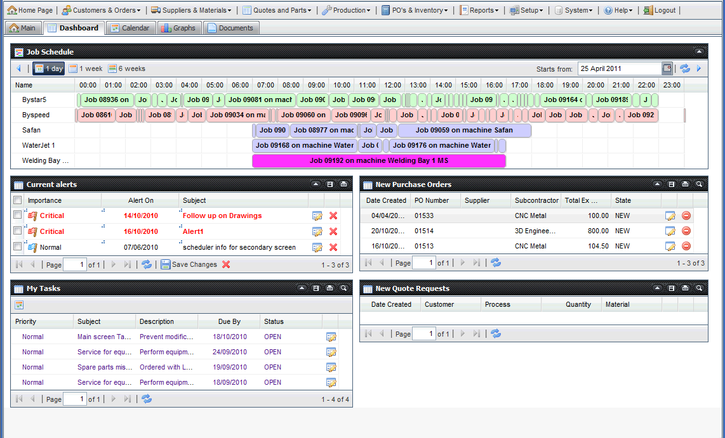Refresh the Job Schedule panel
The height and width of the screenshot is (438, 725).
tap(685, 68)
